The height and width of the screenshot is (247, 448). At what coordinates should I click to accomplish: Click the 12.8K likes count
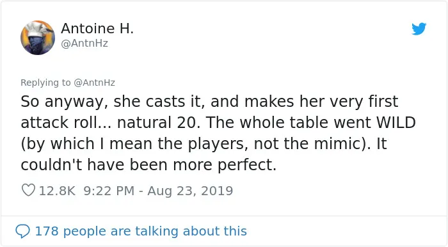[x=57, y=191]
